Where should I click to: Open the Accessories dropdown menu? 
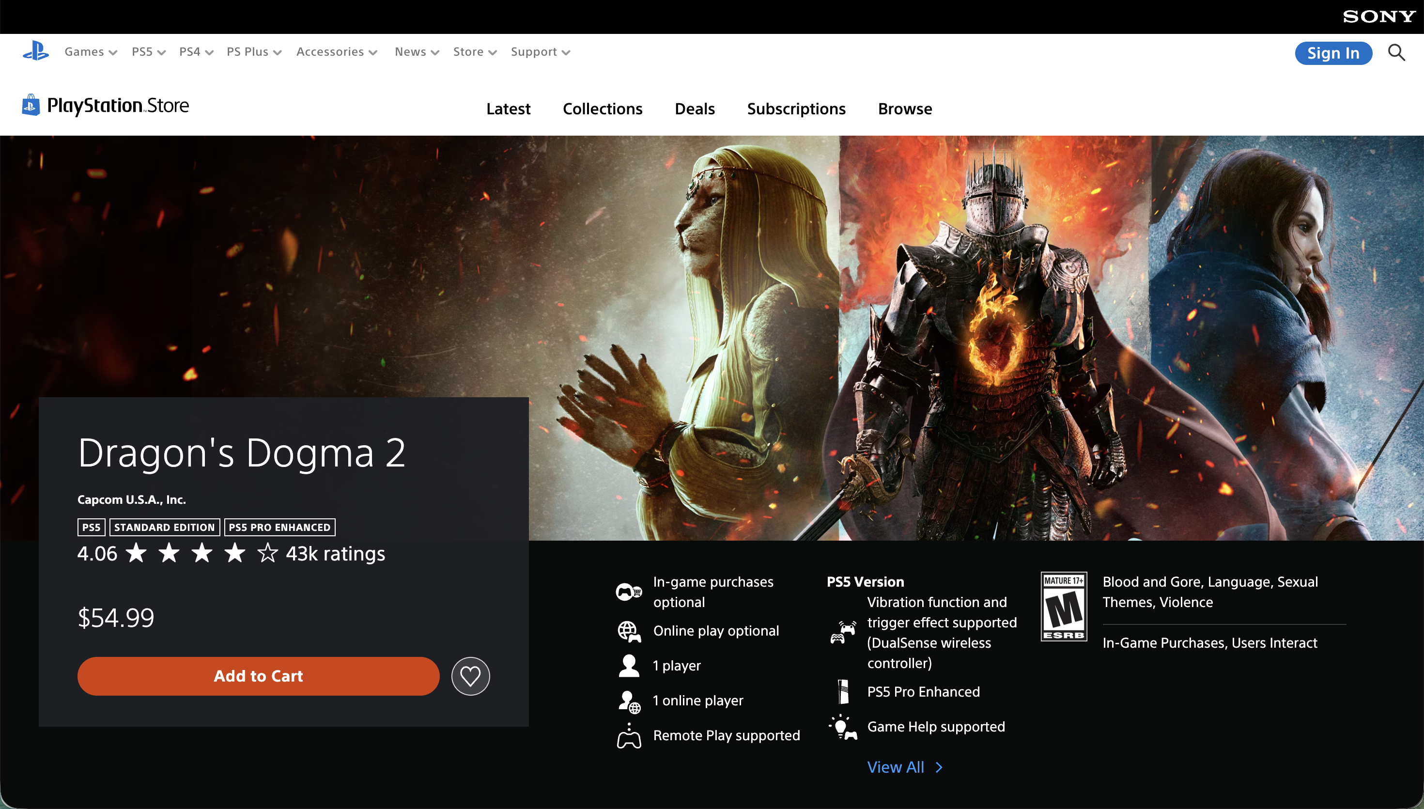(x=337, y=52)
